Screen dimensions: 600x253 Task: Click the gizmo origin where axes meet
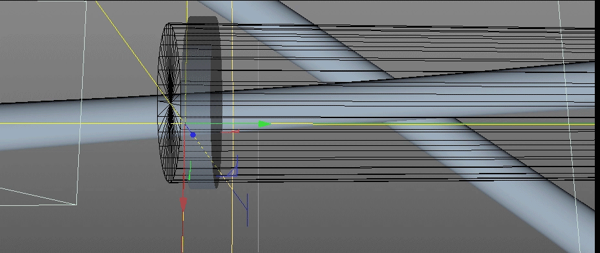(x=185, y=124)
